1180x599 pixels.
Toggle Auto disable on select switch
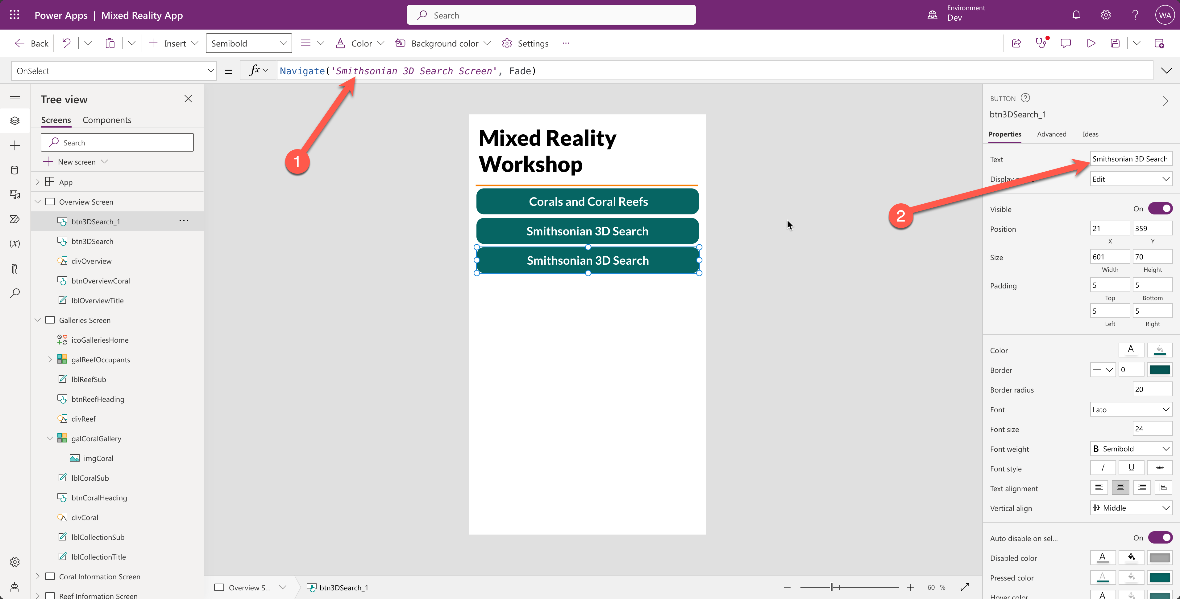[x=1160, y=538]
